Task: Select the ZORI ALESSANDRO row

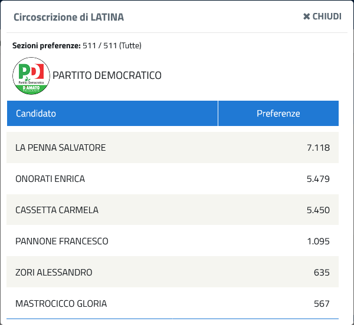Action: 172,272
